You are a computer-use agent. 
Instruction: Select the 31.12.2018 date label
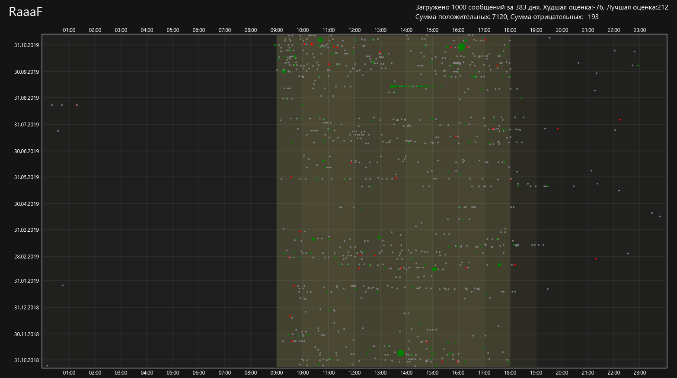26,307
